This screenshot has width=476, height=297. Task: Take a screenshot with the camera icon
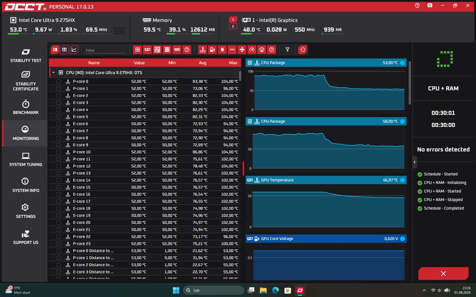click(430, 5)
